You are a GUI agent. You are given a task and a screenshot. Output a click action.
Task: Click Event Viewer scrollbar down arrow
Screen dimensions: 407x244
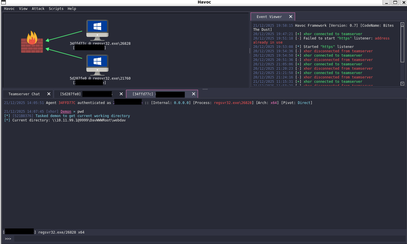coord(402,84)
